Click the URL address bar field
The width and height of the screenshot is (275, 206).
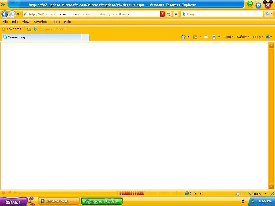(x=92, y=14)
